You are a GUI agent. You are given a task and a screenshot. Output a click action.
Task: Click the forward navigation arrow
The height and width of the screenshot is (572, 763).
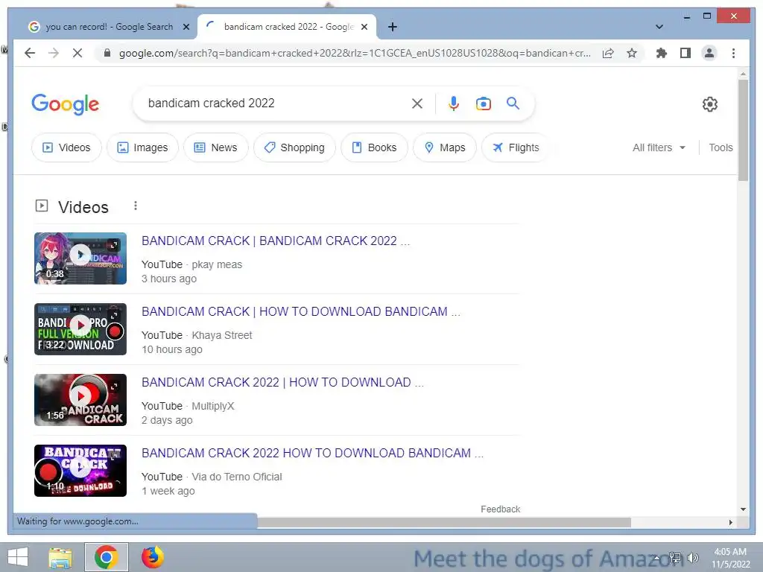coord(54,53)
